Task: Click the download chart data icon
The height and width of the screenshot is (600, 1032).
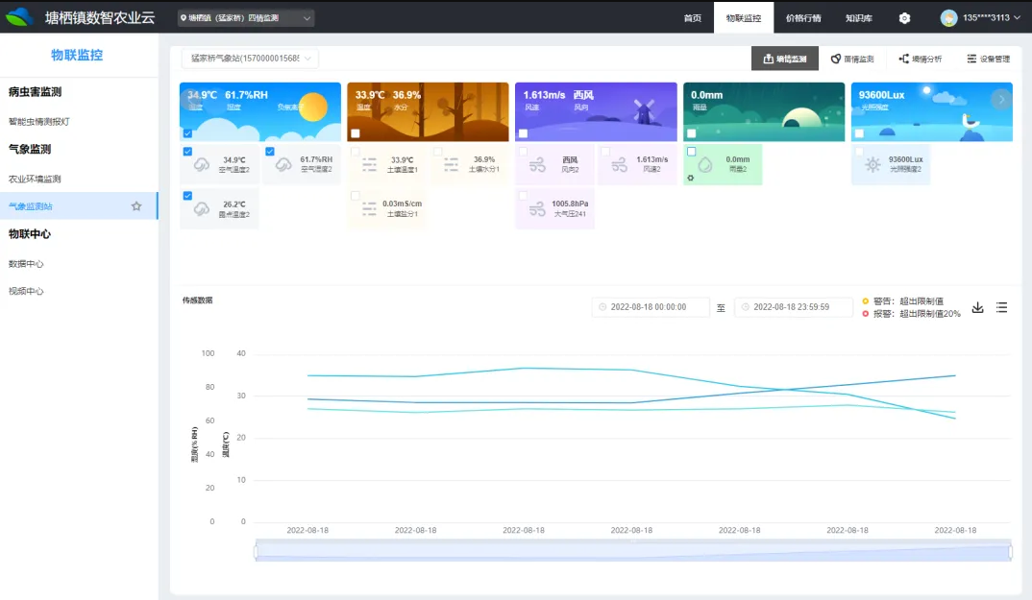Action: click(x=978, y=308)
